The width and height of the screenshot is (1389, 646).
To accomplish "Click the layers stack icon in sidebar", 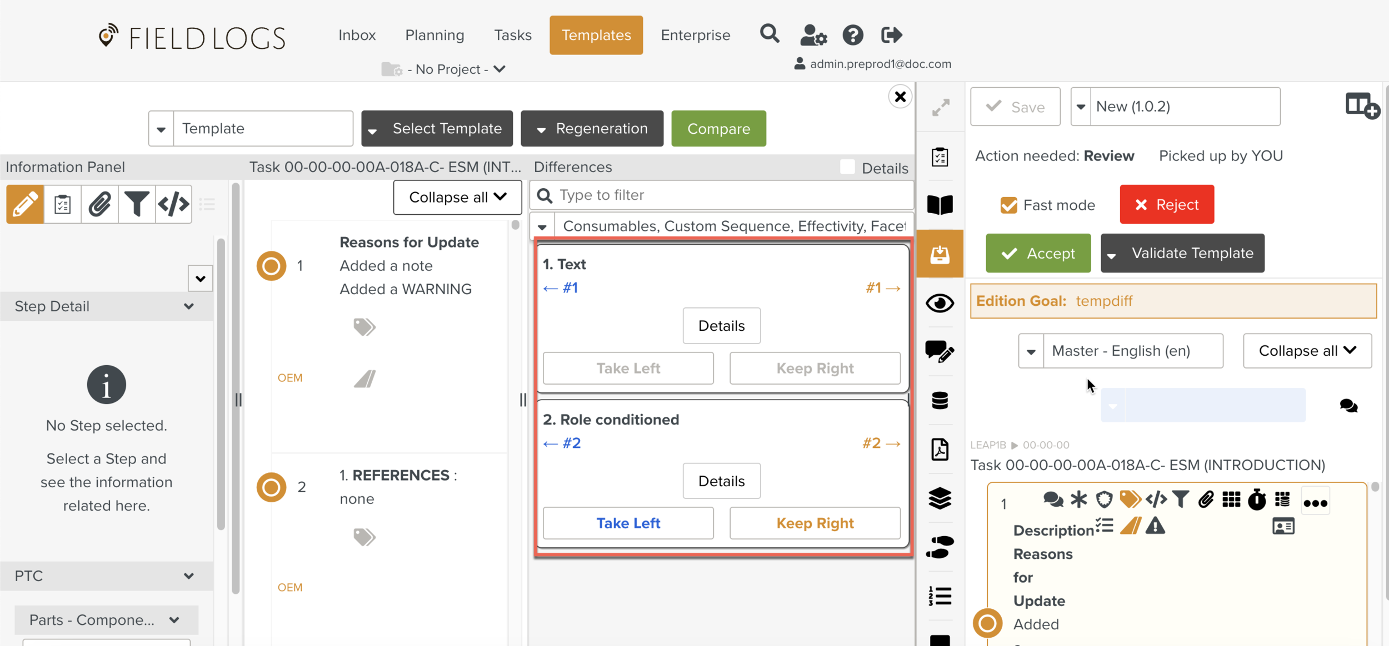I will point(940,498).
